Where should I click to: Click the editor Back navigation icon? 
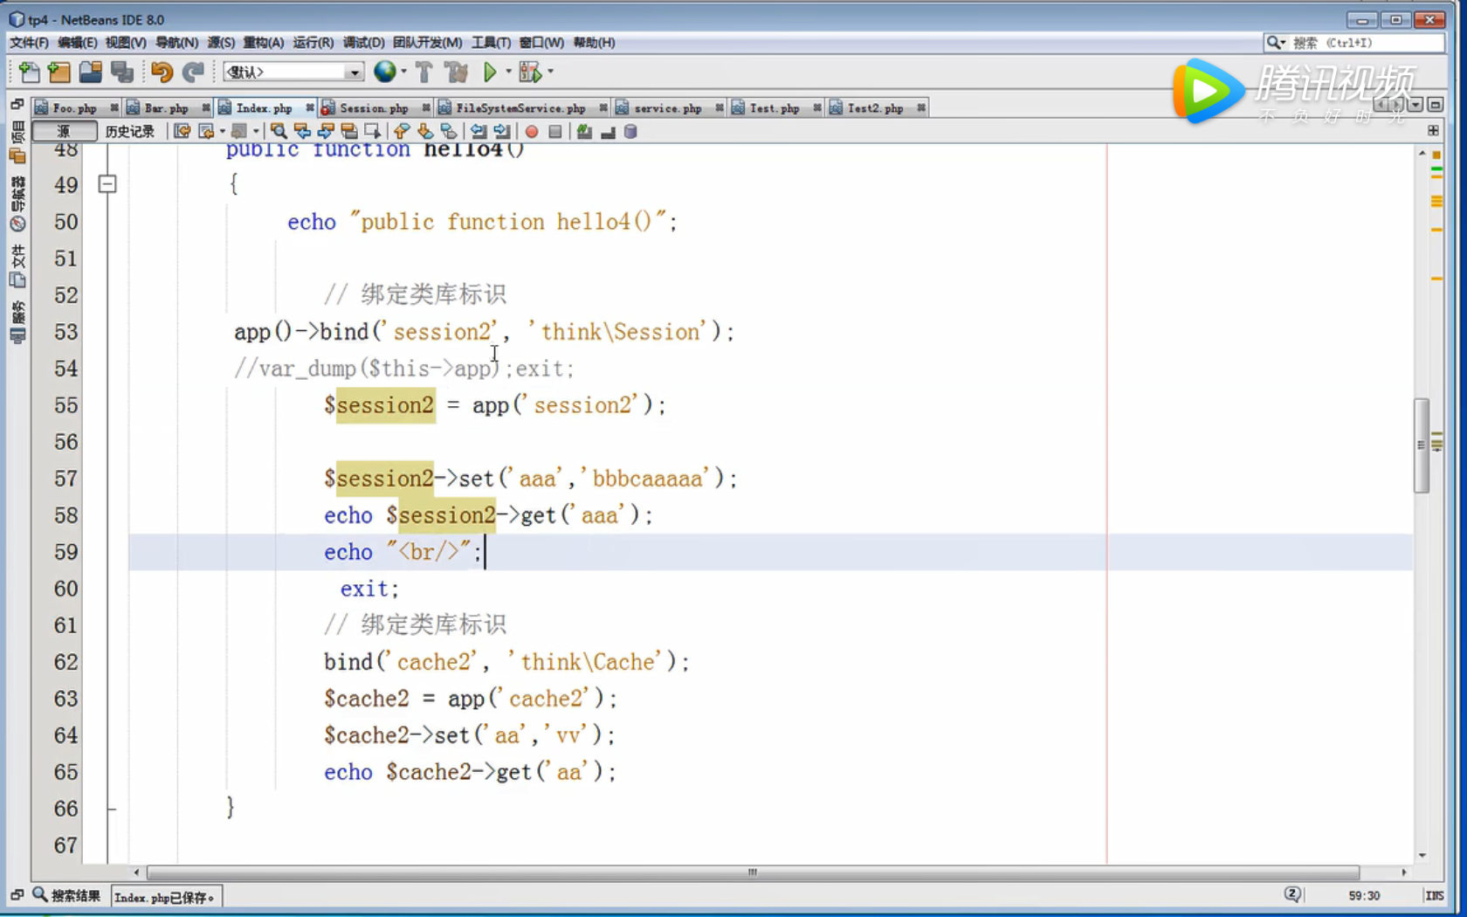207,132
